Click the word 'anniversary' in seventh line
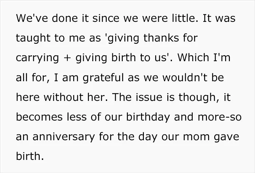Viewport: 255px width, 173px height. coord(64,137)
